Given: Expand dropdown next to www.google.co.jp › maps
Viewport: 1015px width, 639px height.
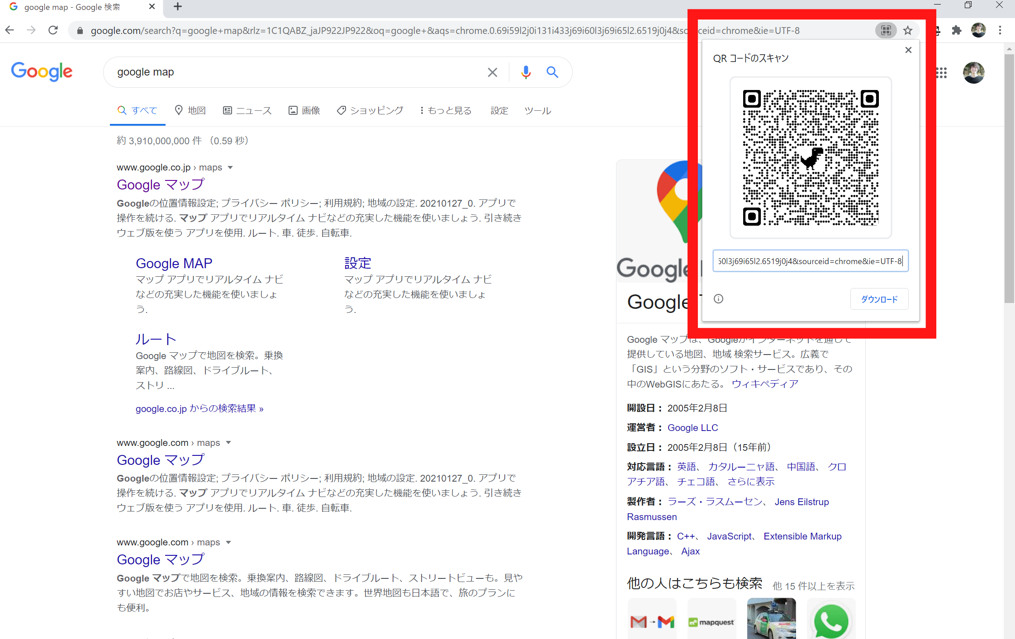Looking at the screenshot, I should (230, 167).
